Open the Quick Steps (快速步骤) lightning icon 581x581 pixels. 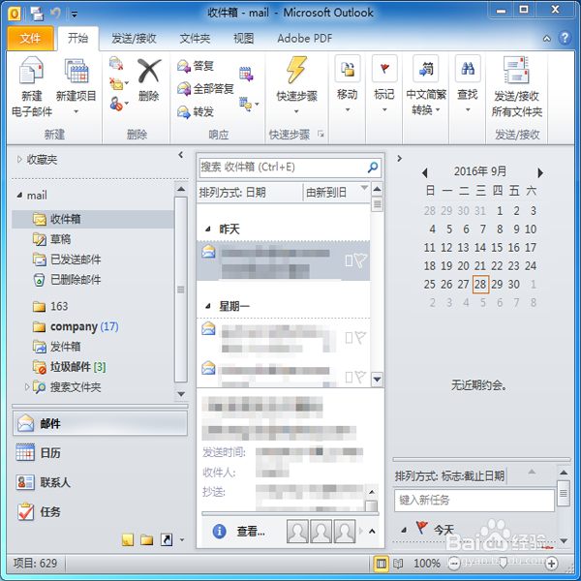(x=297, y=71)
